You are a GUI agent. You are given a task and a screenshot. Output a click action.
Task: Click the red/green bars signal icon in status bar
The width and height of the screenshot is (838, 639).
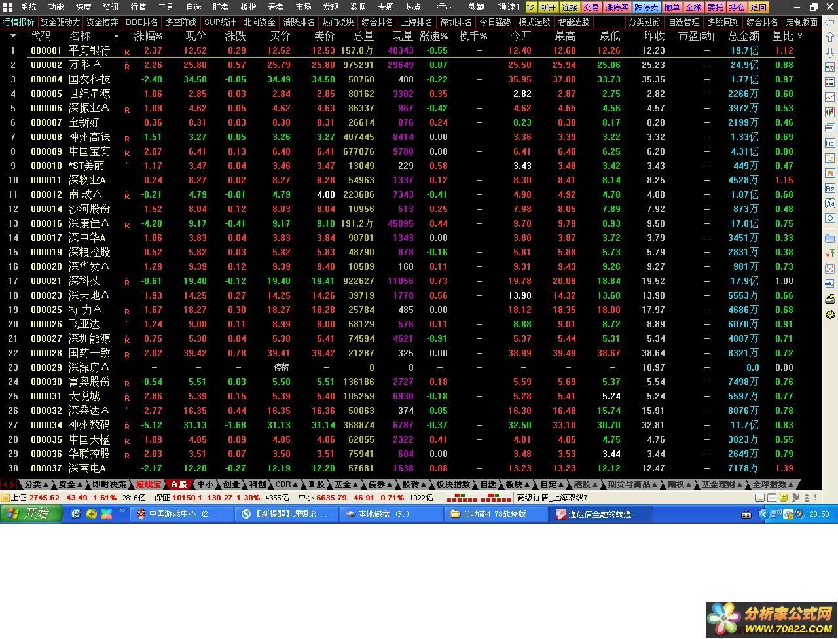tap(479, 498)
